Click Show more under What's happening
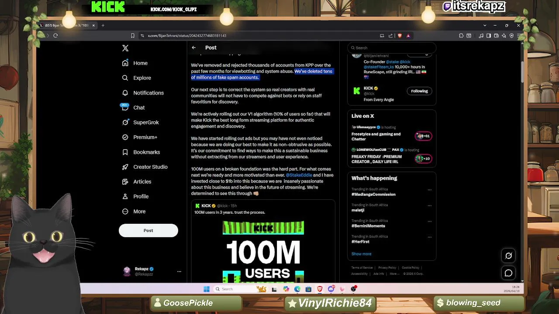 [x=361, y=254]
